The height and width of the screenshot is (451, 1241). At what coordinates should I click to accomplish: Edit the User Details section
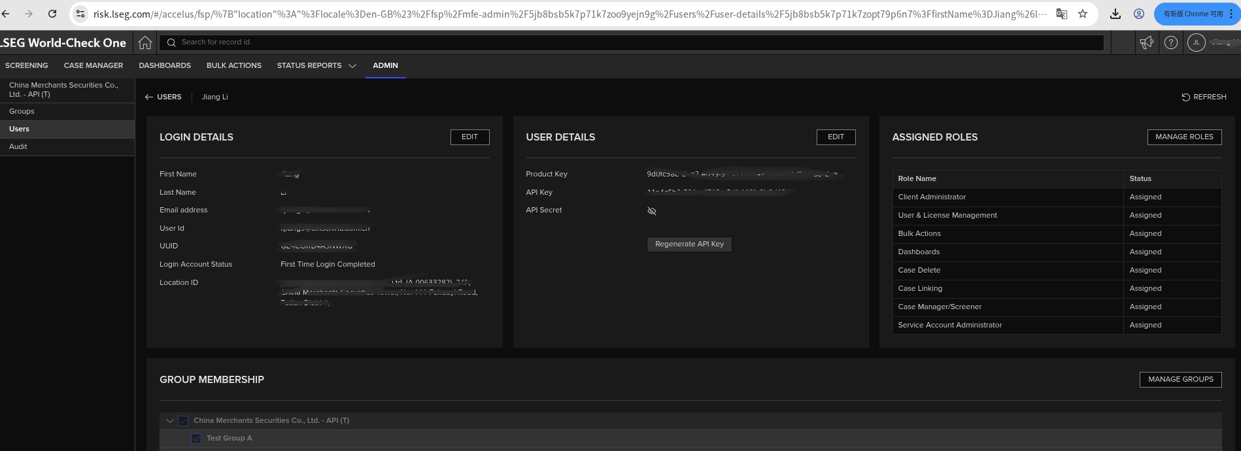click(836, 137)
